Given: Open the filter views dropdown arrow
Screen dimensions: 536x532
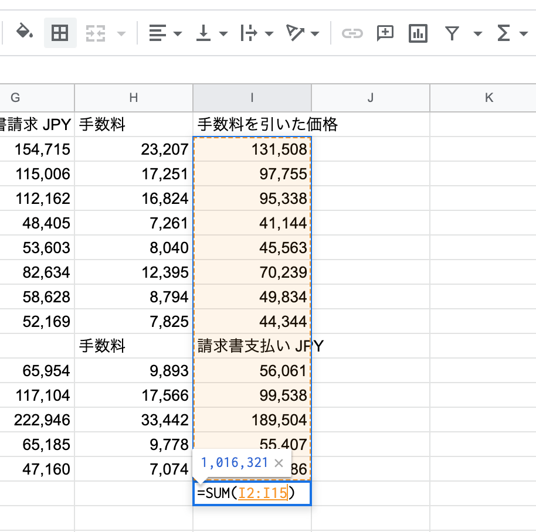Looking at the screenshot, I should point(477,33).
